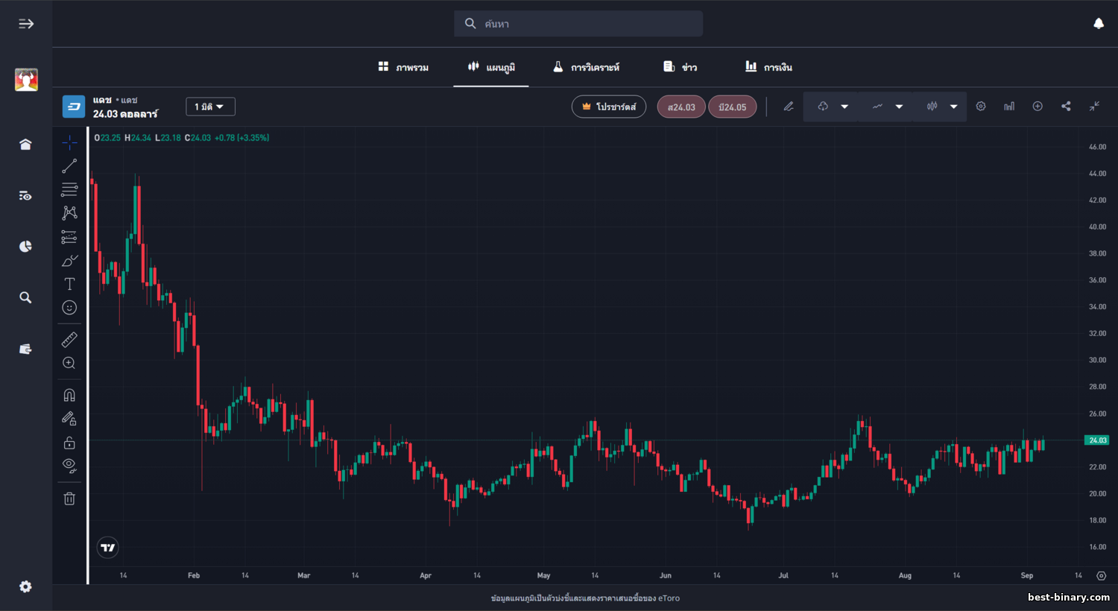
Task: Toggle magnet snap mode
Action: coord(69,395)
